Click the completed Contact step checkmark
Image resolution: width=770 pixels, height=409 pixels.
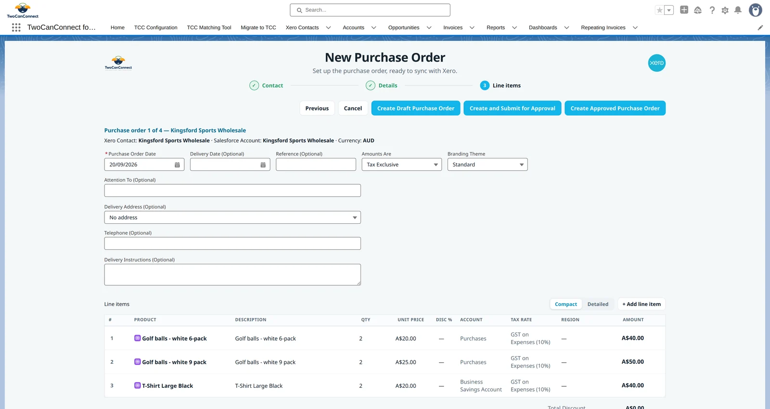(254, 86)
